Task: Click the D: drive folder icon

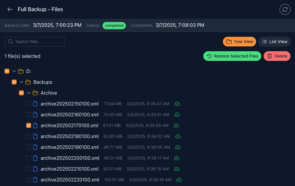Action: click(21, 71)
